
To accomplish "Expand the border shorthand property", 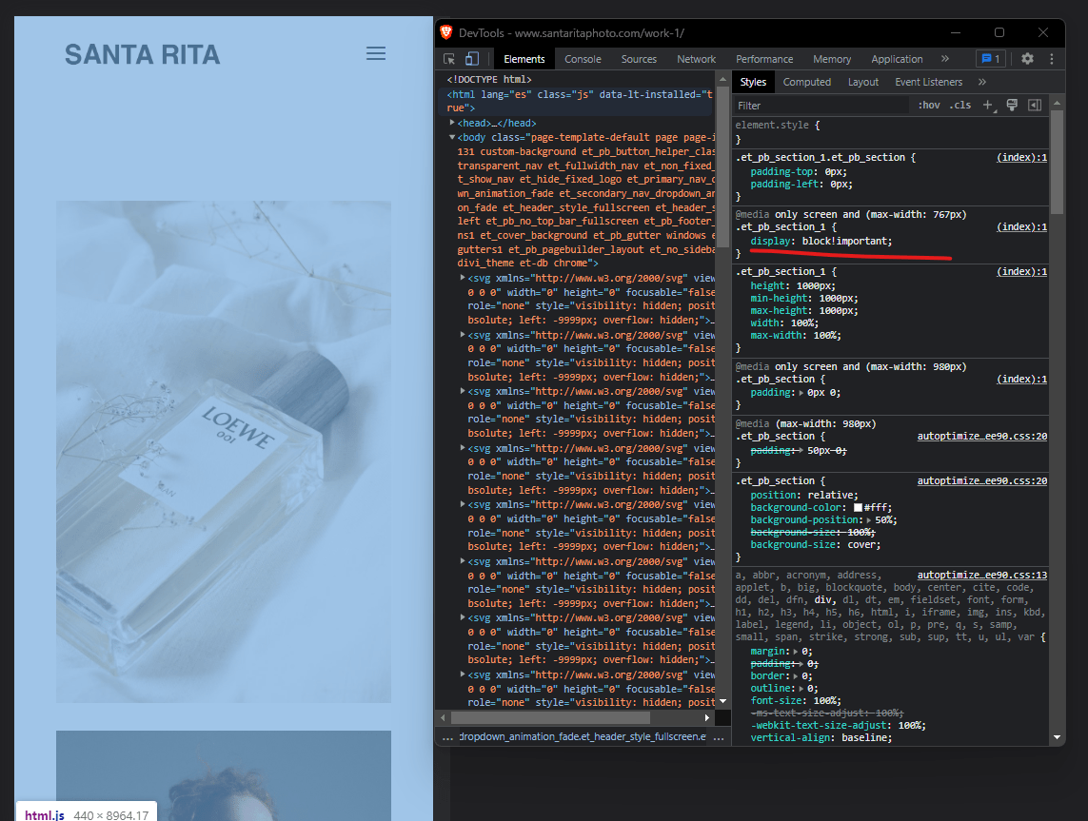I will [796, 676].
